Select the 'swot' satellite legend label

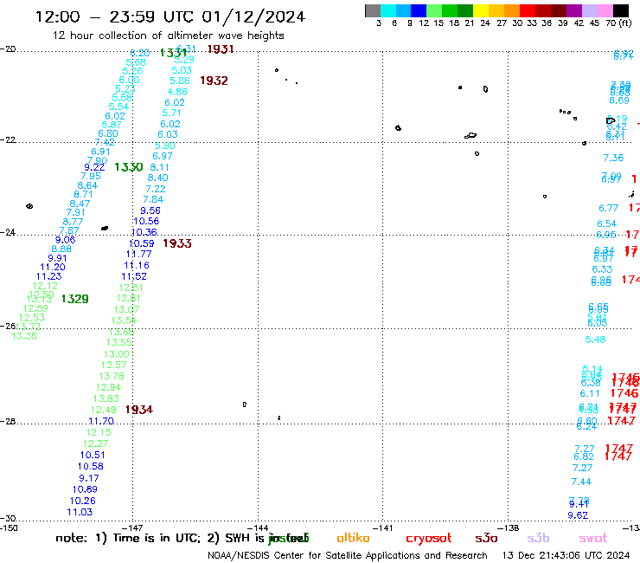[x=592, y=539]
